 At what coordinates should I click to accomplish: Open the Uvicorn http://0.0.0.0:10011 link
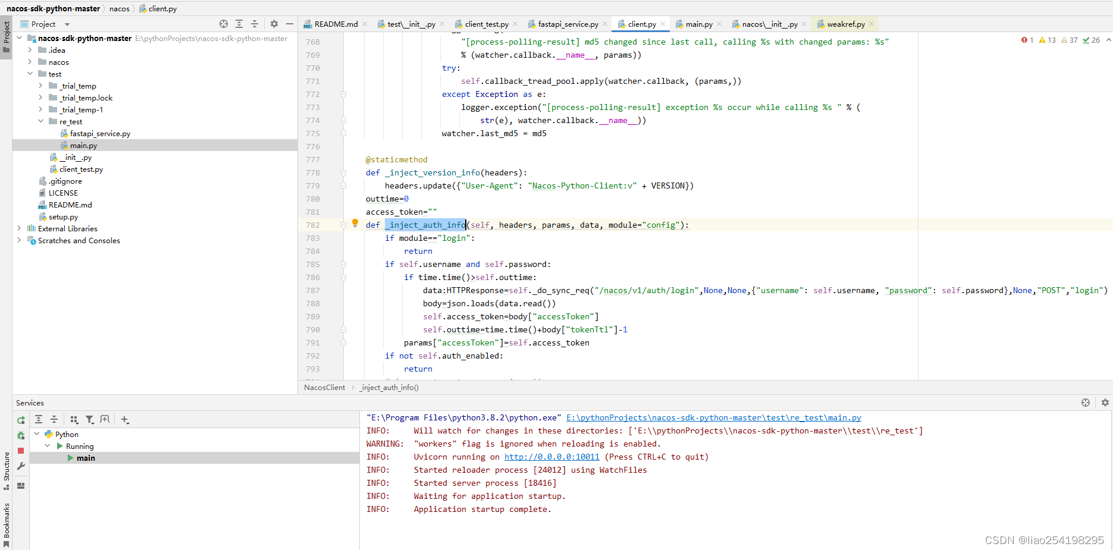coord(551,457)
